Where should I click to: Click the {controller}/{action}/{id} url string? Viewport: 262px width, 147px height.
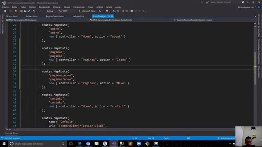(x=81, y=126)
